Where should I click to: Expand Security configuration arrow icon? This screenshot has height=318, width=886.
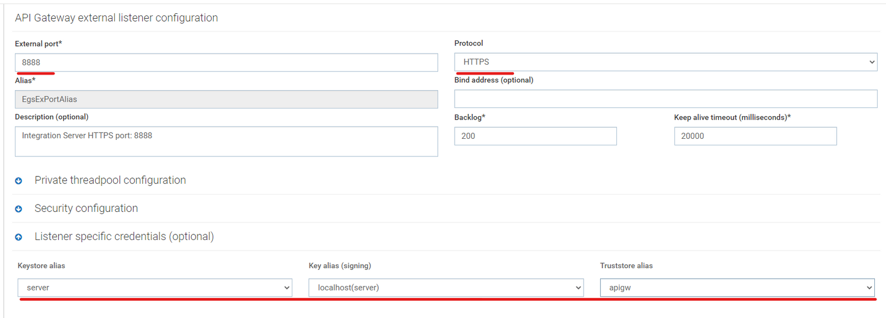click(18, 209)
